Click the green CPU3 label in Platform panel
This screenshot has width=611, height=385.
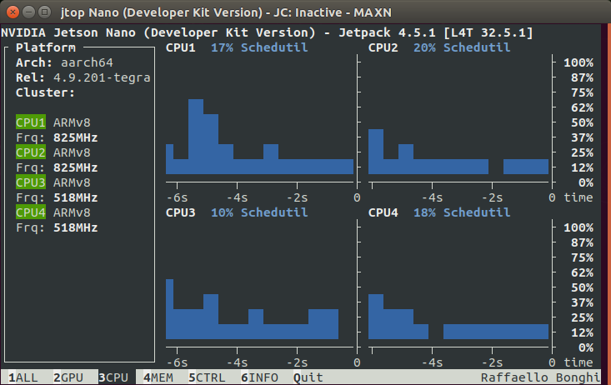coord(31,182)
